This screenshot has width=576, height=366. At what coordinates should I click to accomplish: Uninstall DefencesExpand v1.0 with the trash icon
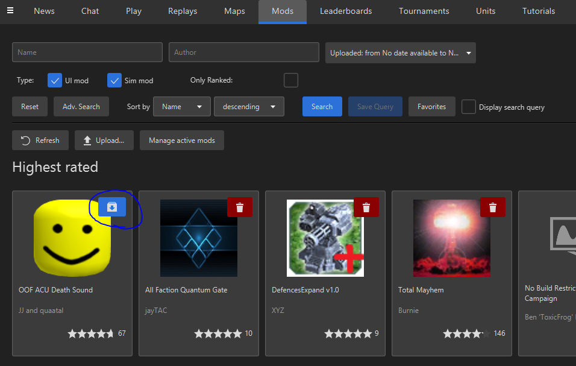point(366,207)
